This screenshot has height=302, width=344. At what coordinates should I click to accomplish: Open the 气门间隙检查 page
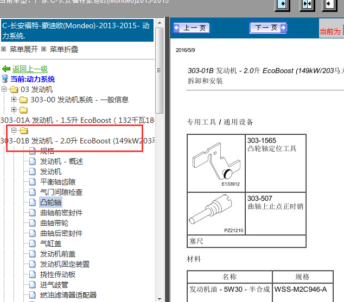61,192
